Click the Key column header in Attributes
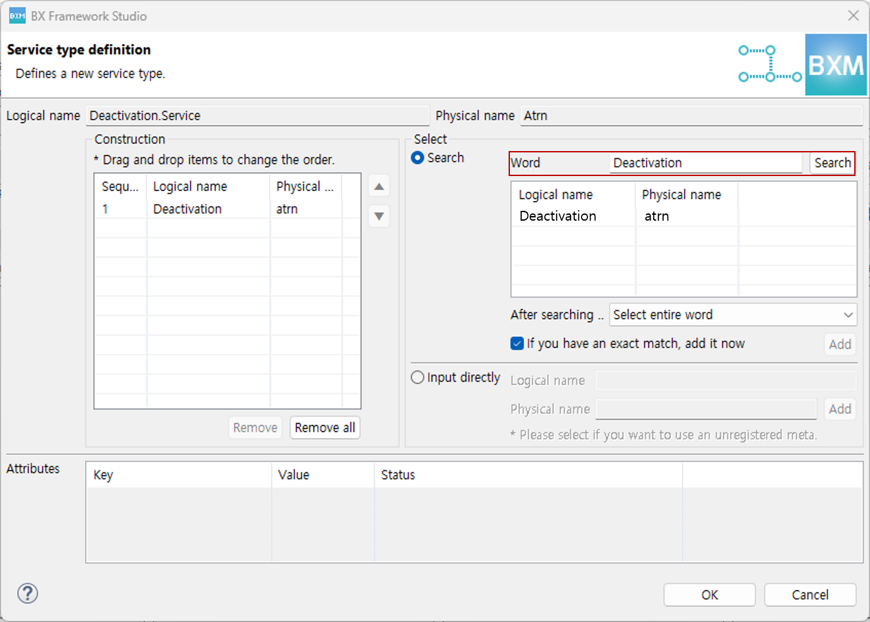The image size is (870, 622). 104,475
